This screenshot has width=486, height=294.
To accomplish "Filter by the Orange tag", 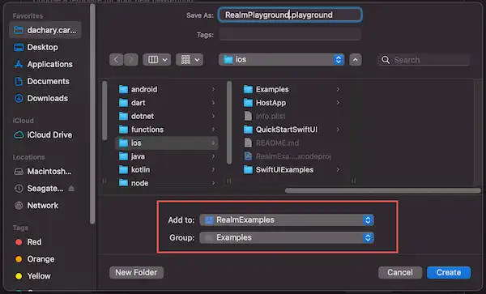I will (35, 259).
